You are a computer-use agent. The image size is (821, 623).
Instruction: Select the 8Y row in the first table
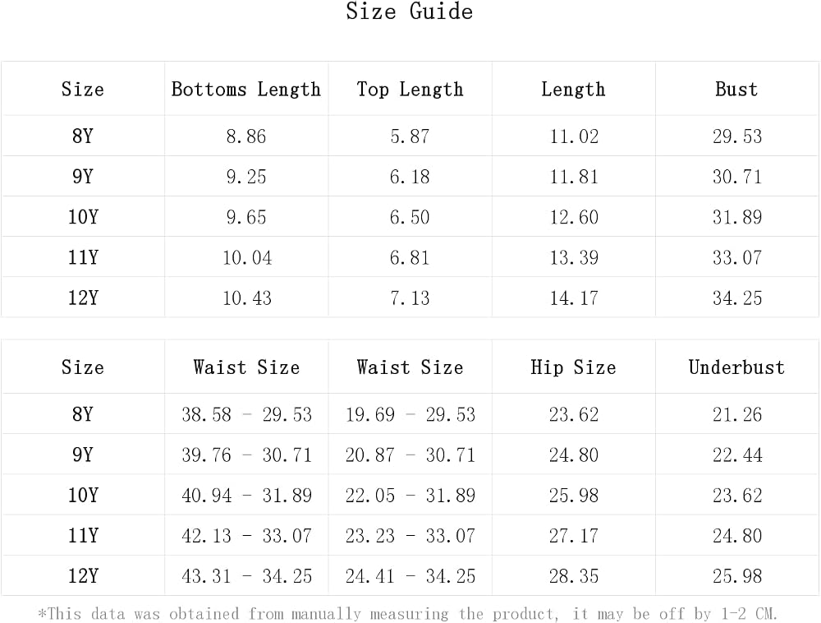(410, 136)
